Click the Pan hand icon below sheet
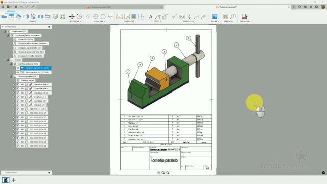 pos(159,173)
